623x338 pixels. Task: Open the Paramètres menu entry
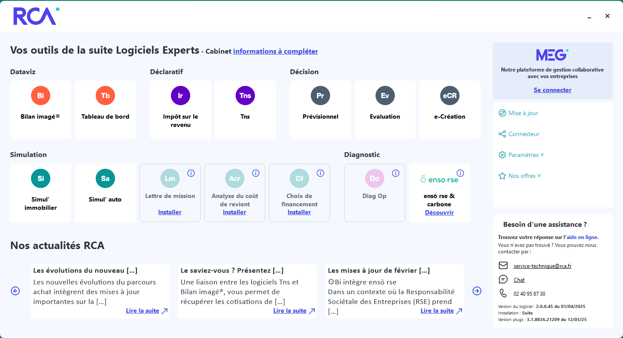(523, 155)
